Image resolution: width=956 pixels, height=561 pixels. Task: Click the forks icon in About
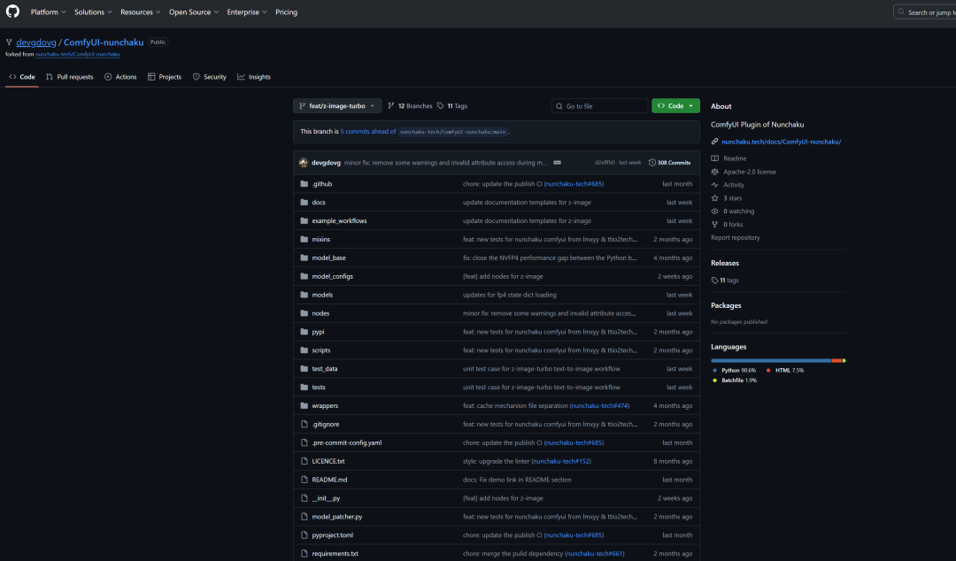pyautogui.click(x=714, y=225)
